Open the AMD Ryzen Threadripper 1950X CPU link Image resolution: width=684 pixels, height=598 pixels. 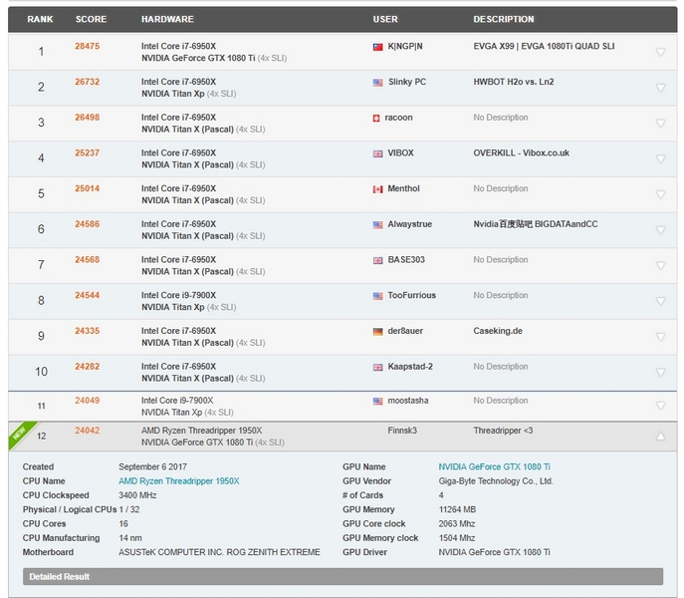[179, 481]
